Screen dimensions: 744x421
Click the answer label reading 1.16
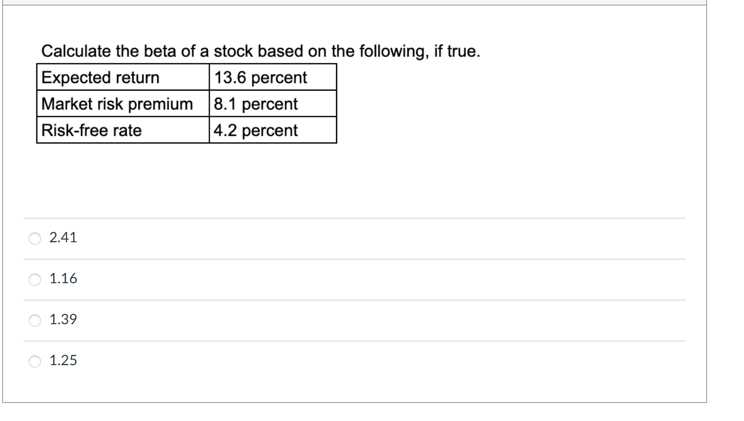coord(63,279)
